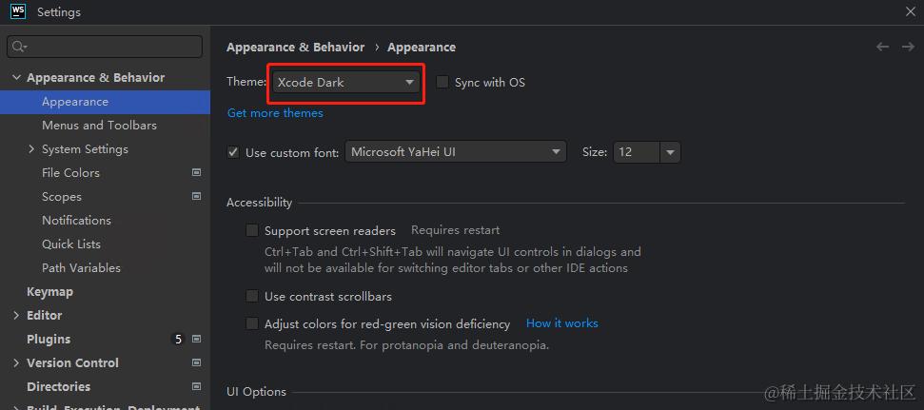Image resolution: width=924 pixels, height=410 pixels.
Task: Open the Keymap settings page
Action: tap(49, 291)
